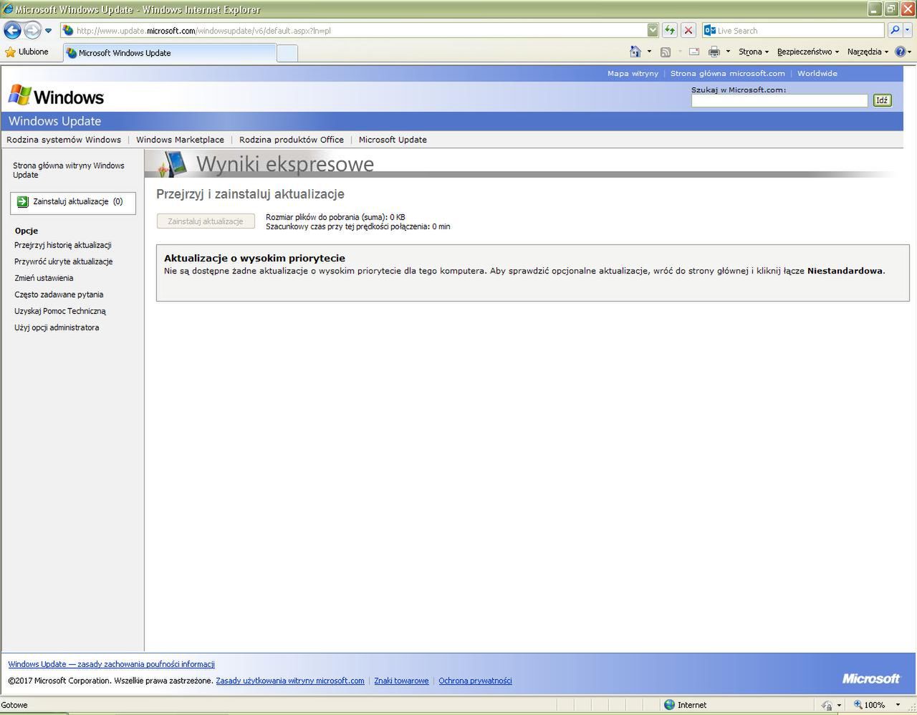Expand the zoom level dropdown arrow
This screenshot has height=715, width=917.
[898, 705]
